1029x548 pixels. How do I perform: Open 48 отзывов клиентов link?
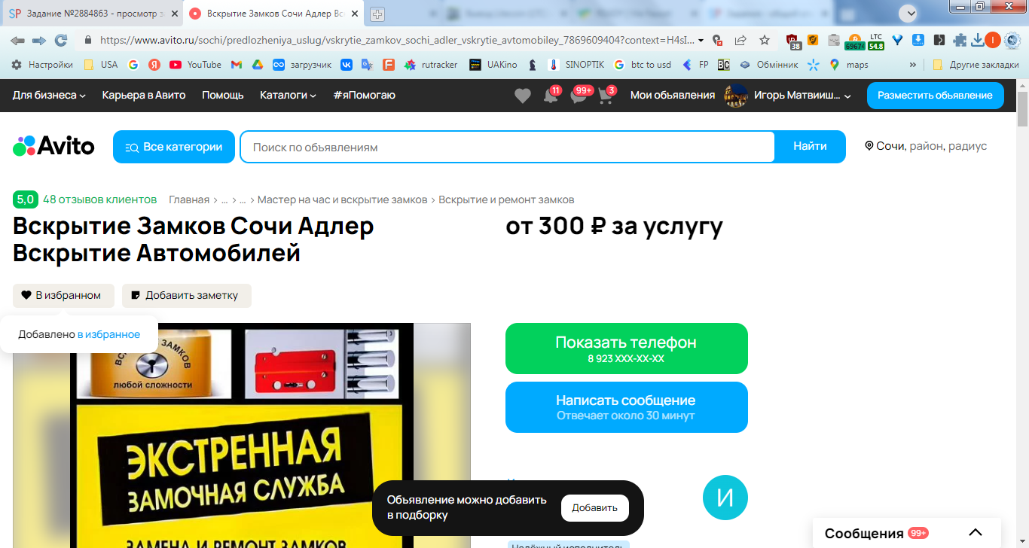(x=100, y=199)
